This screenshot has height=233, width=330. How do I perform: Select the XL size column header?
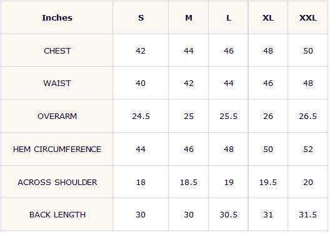point(268,17)
